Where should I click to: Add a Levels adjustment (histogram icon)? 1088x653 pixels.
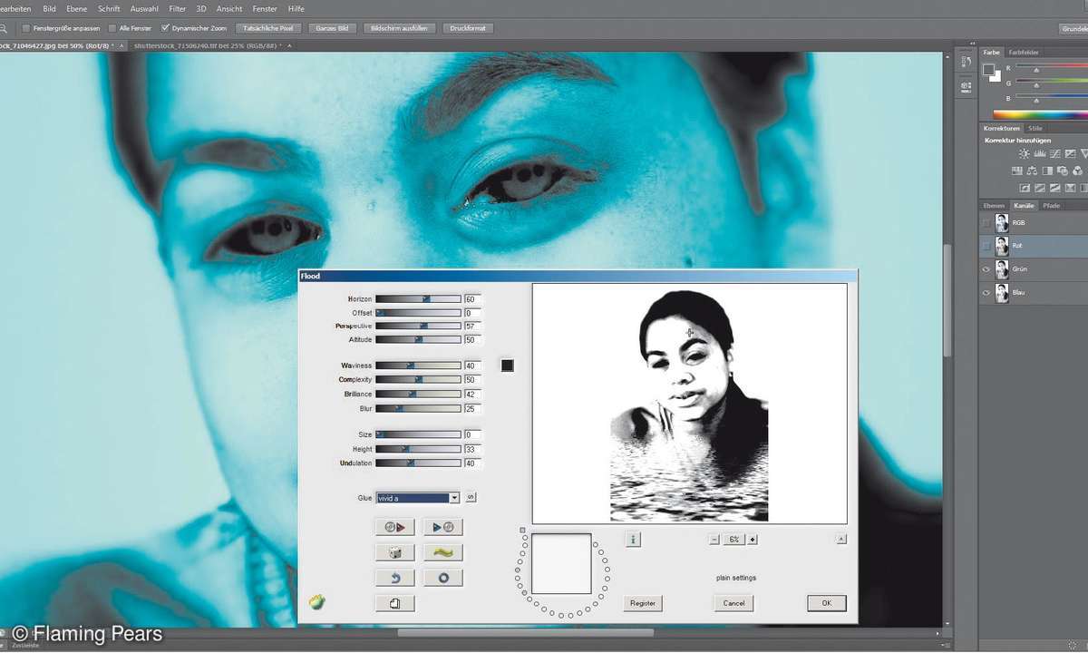click(x=1039, y=154)
